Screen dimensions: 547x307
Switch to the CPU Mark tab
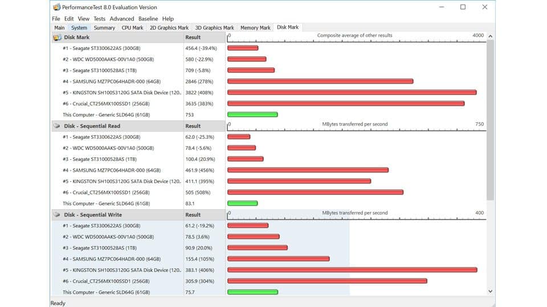132,28
